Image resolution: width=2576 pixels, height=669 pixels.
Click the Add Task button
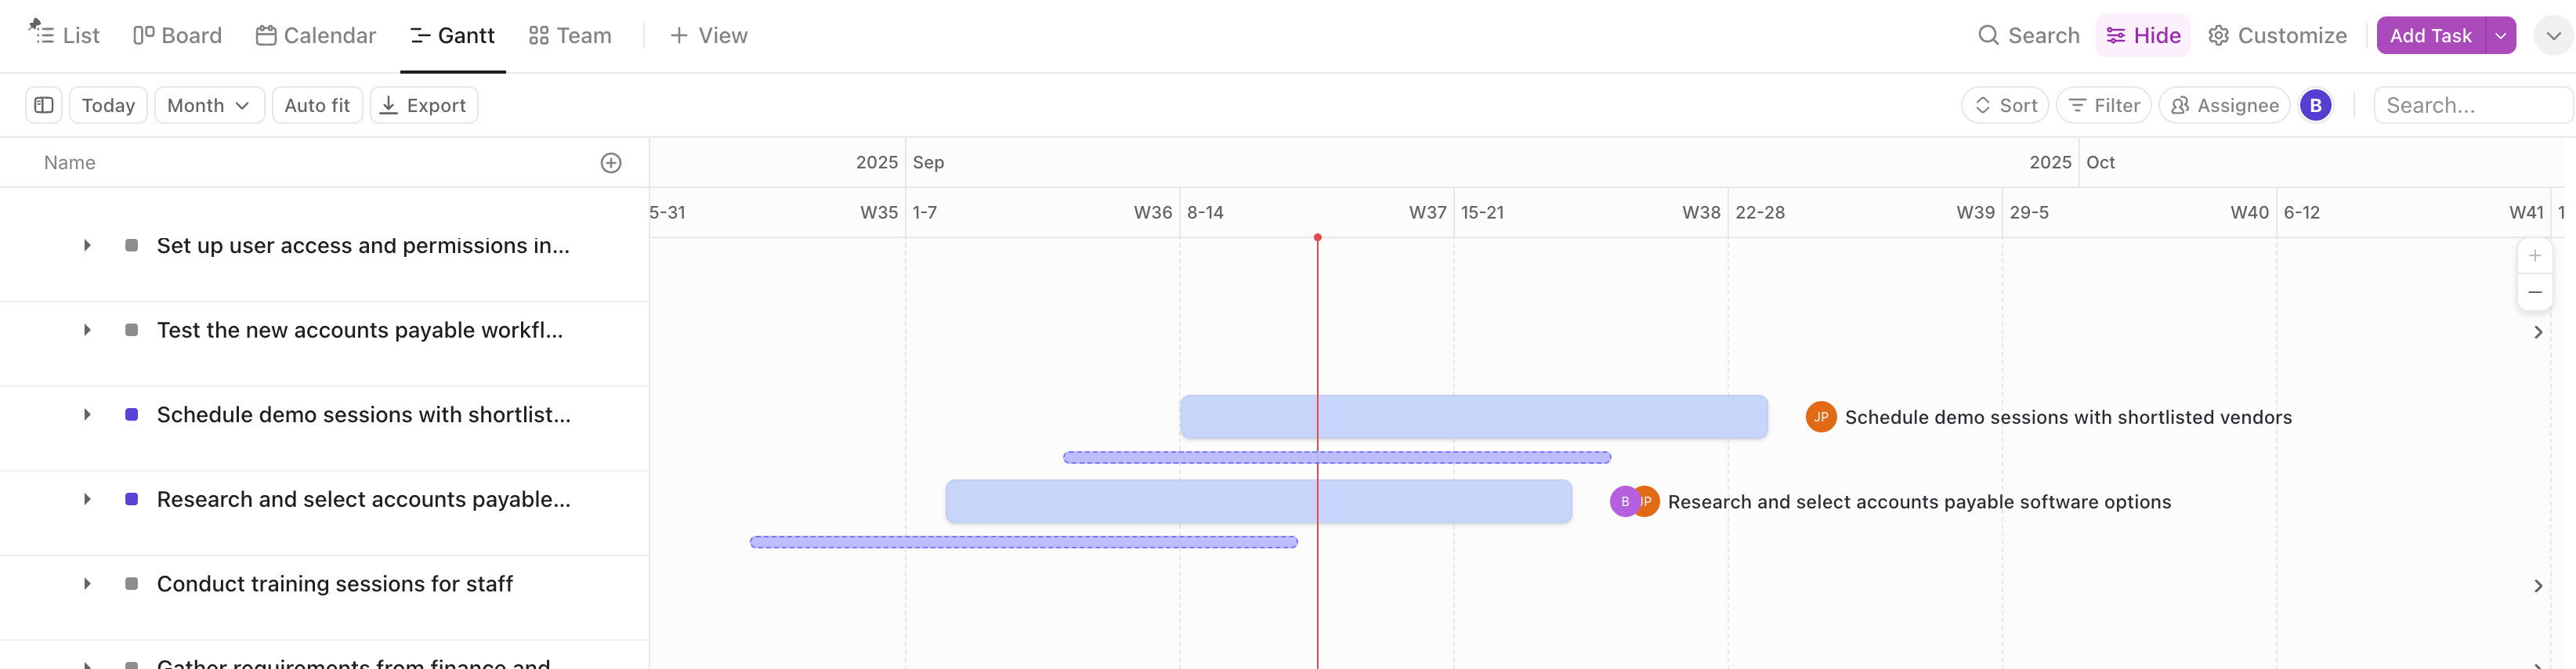pos(2432,35)
